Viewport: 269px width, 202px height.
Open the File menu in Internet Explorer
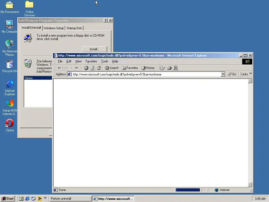pyautogui.click(x=60, y=61)
